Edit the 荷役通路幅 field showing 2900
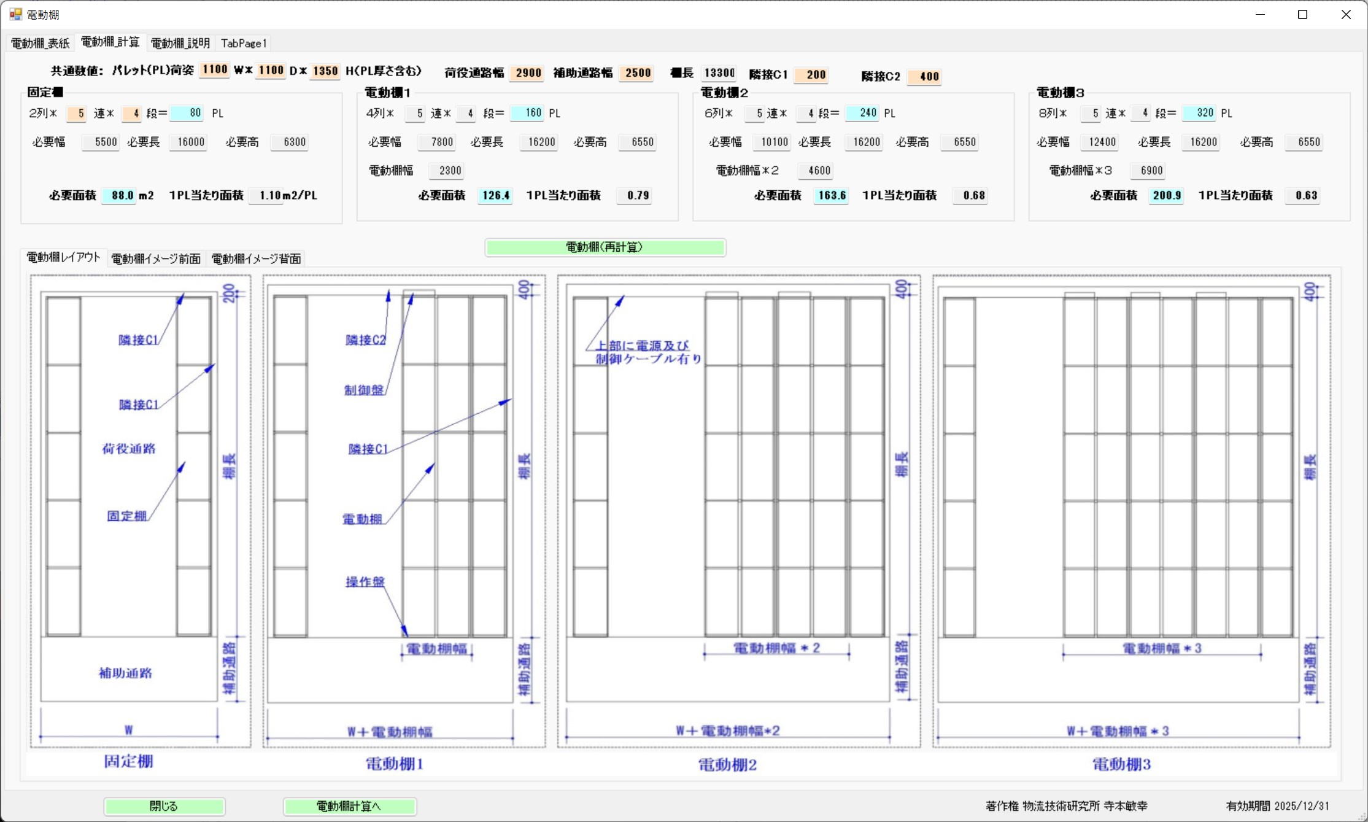Image resolution: width=1368 pixels, height=822 pixels. pos(527,73)
